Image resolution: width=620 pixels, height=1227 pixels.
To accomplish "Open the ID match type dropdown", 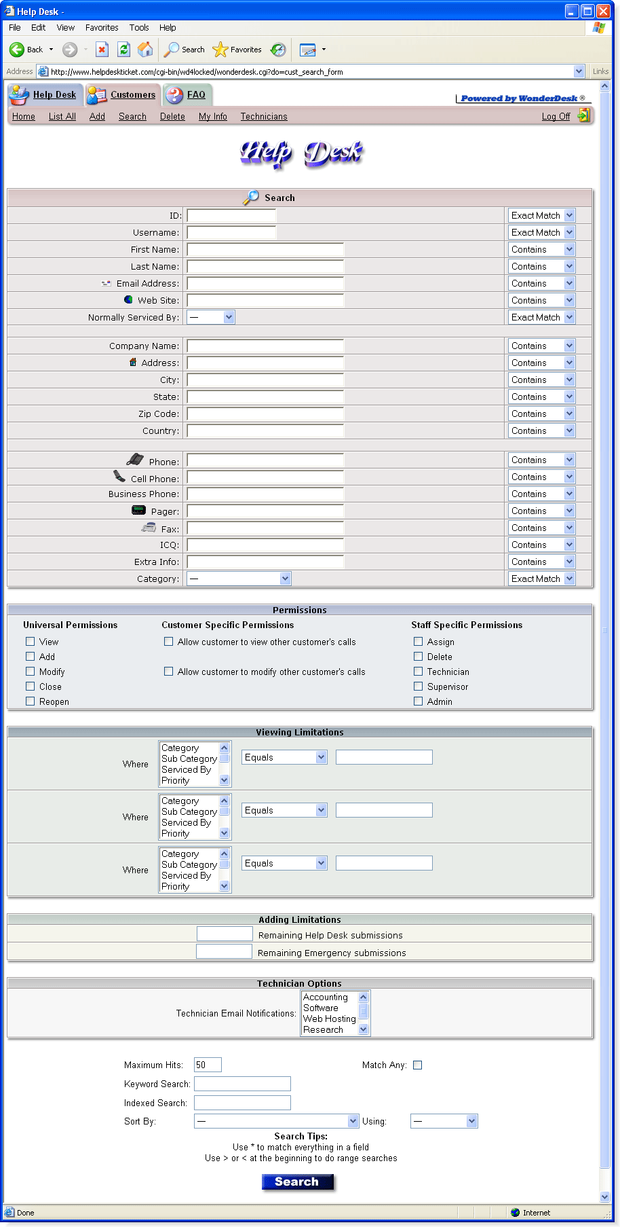I will 542,215.
